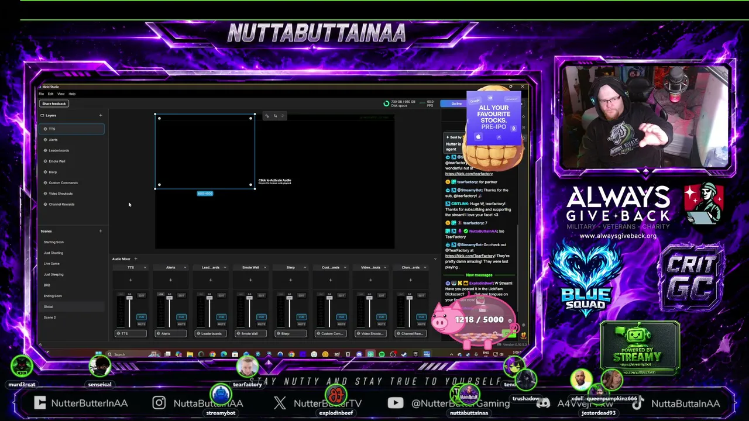Click the globe icon beside Video Shoutouts layer
Image resolution: width=749 pixels, height=421 pixels.
pos(45,194)
